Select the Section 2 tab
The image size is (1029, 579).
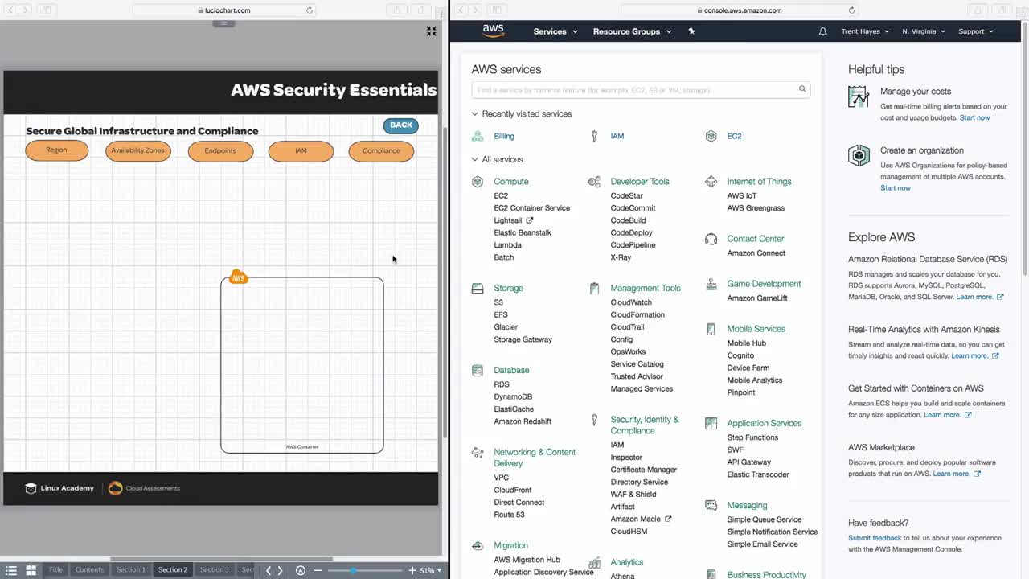(x=173, y=570)
